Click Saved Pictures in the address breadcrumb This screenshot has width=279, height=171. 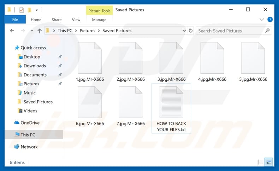click(x=117, y=31)
